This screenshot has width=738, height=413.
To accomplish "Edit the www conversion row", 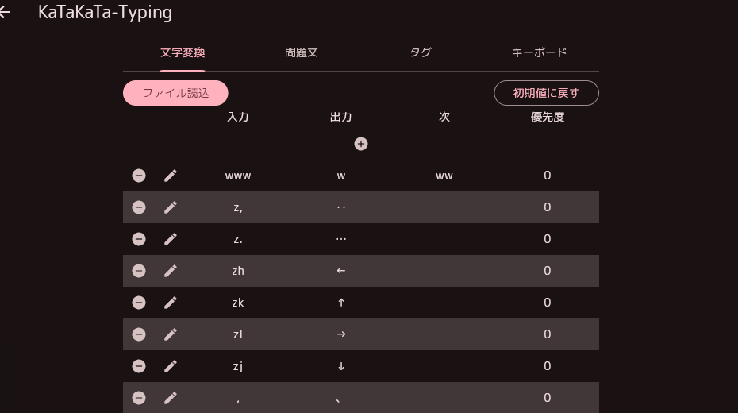I will pyautogui.click(x=171, y=176).
